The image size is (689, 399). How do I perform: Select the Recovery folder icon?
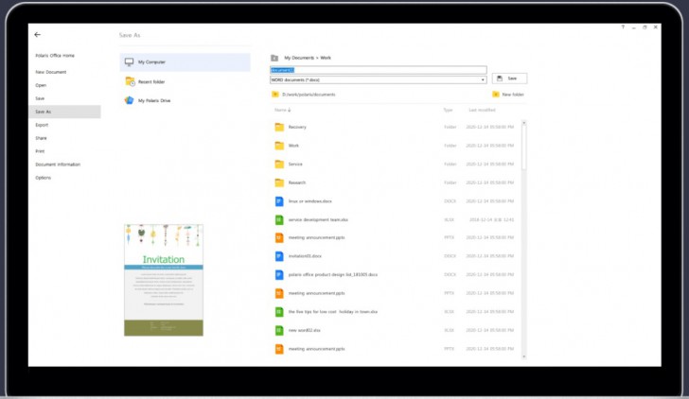pos(279,127)
